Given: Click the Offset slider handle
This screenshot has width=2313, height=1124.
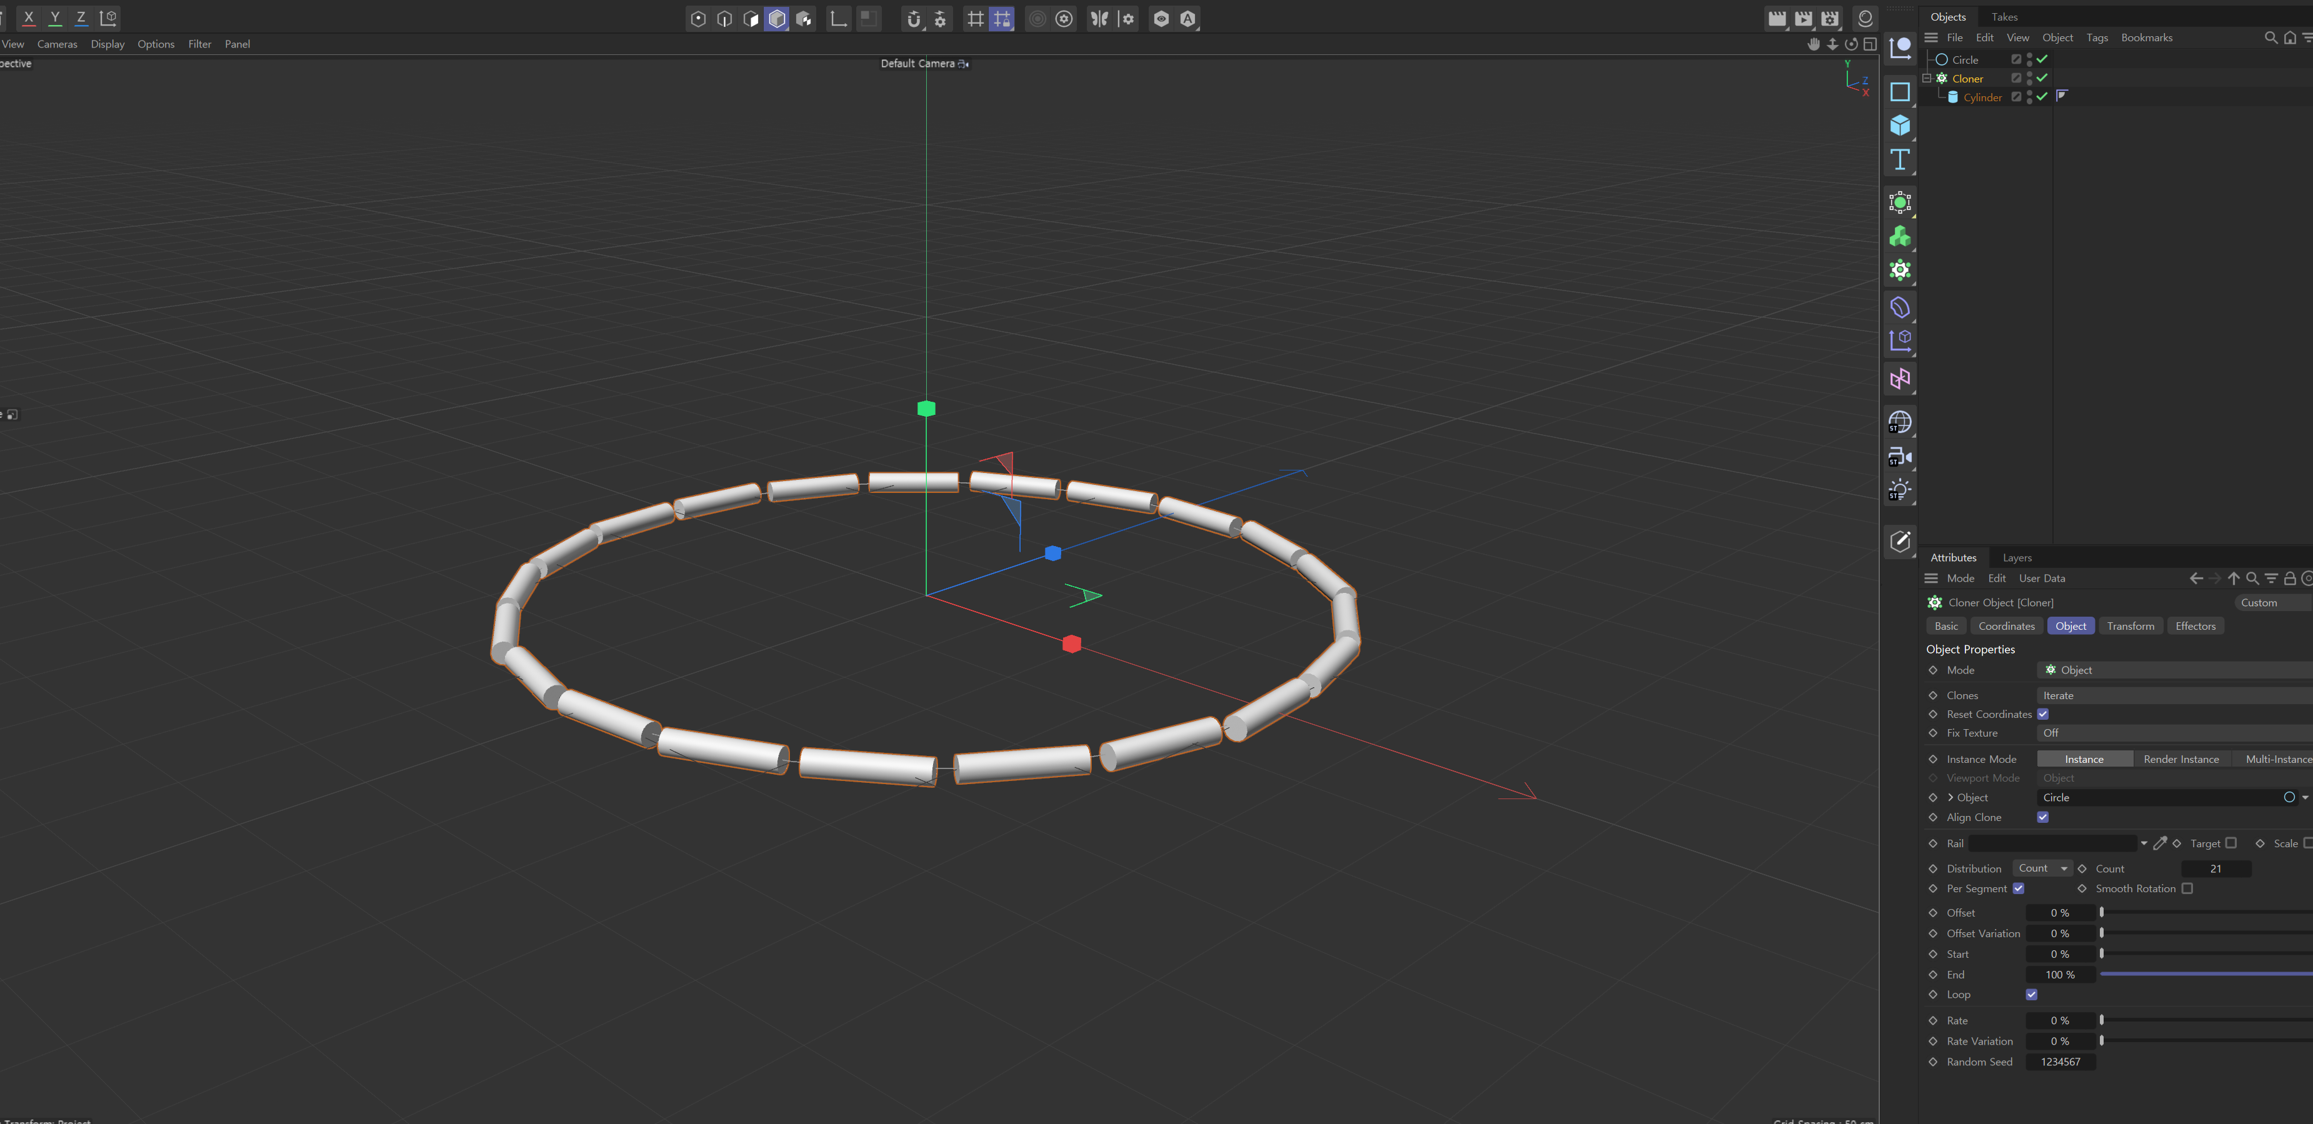Looking at the screenshot, I should (x=2102, y=912).
